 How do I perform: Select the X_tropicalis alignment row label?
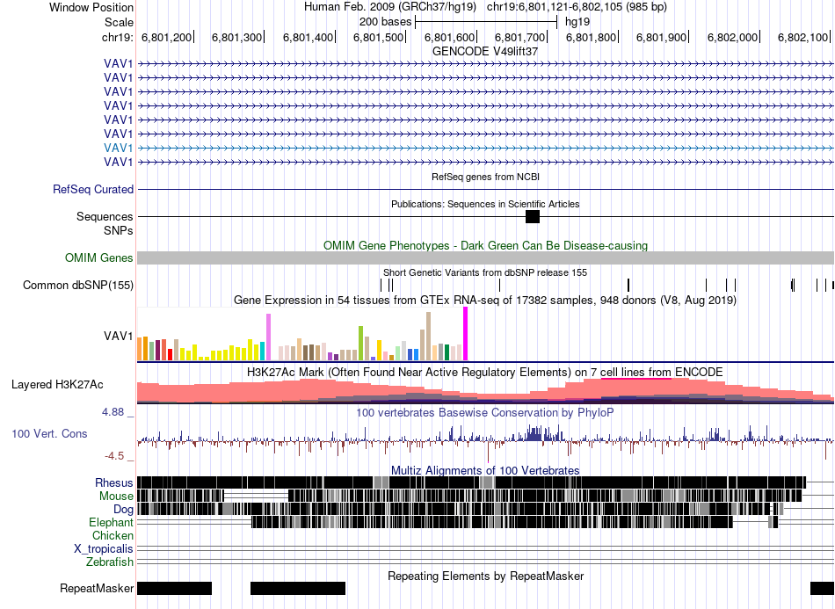click(104, 549)
